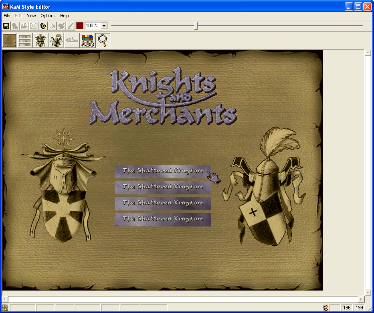Image resolution: width=374 pixels, height=313 pixels.
Task: Click the grayed-out paint bucket icon
Action: point(52,26)
